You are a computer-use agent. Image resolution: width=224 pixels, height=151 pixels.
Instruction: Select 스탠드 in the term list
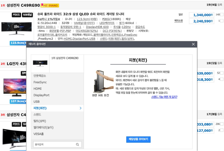click(57, 115)
